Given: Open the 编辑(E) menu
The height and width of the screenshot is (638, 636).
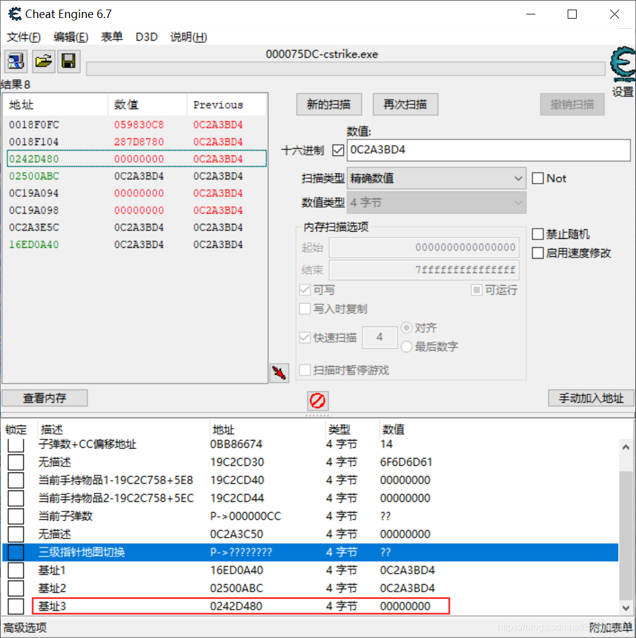Looking at the screenshot, I should tap(71, 37).
